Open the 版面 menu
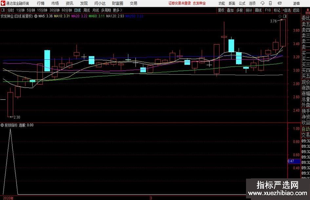The height and width of the screenshot is (200, 310). [x=232, y=3]
